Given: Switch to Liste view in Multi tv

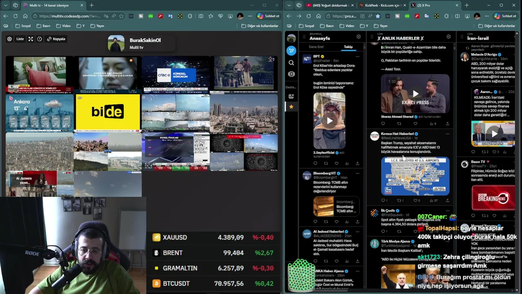Looking at the screenshot, I should (x=20, y=39).
